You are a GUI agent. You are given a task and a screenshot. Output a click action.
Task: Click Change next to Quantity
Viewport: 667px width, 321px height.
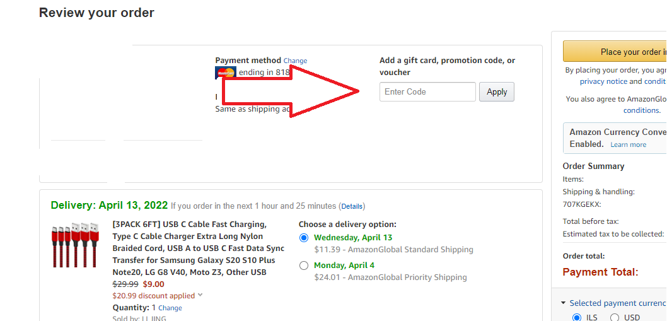click(x=170, y=308)
